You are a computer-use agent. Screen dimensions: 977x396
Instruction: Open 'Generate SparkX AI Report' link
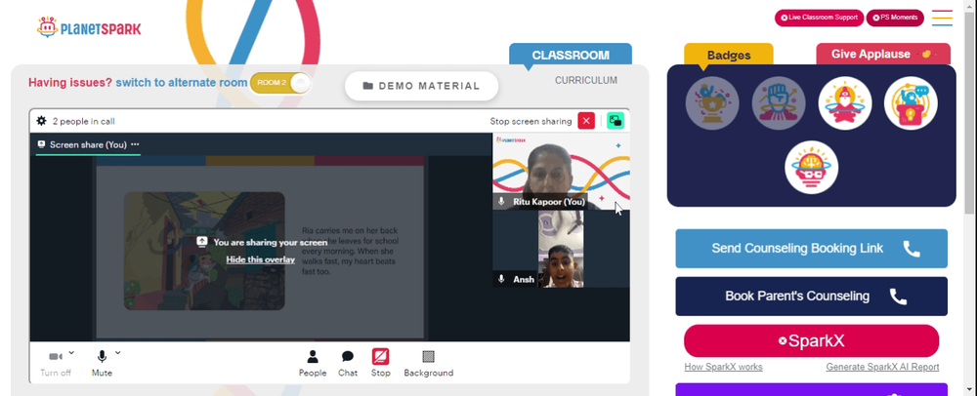coord(882,367)
